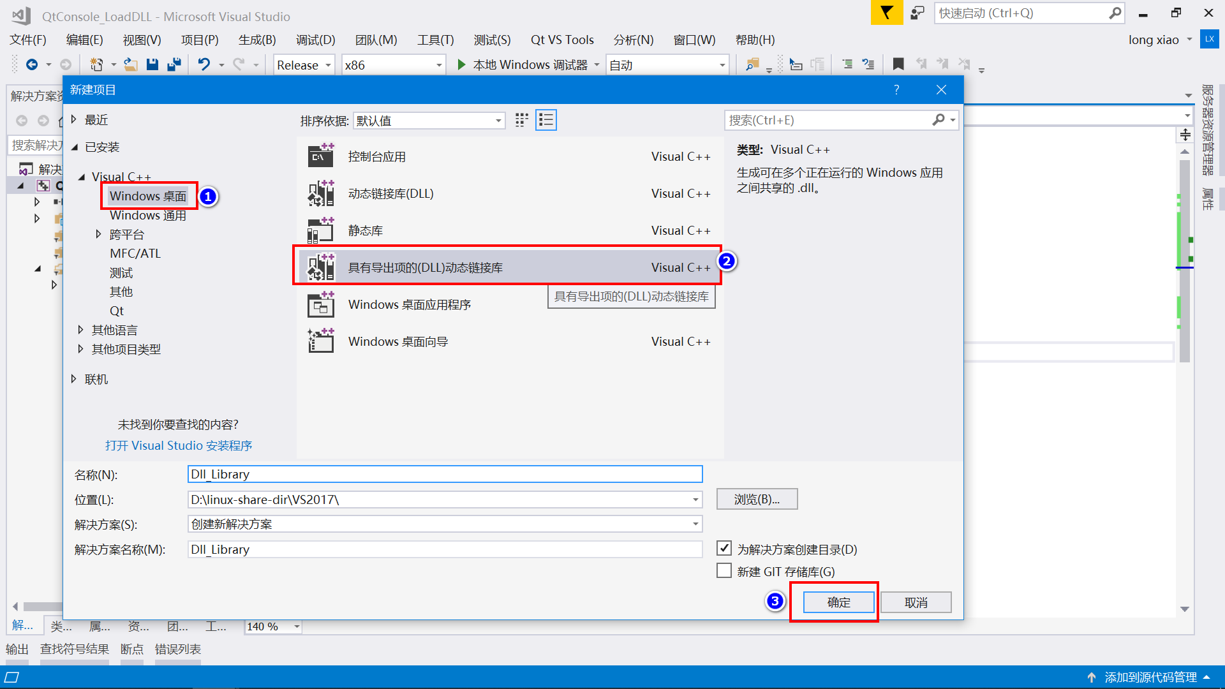Expand the 其他语言 tree node
Screen dimensions: 1225x689
point(80,330)
